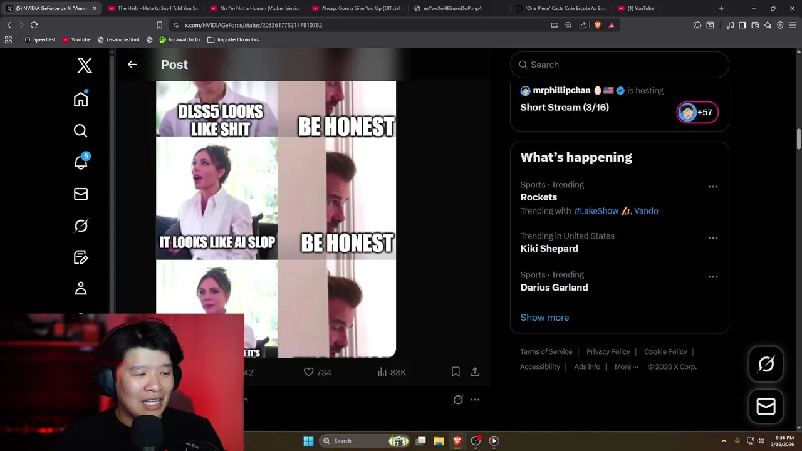This screenshot has height=451, width=802.
Task: Open a new browser tab
Action: [721, 8]
